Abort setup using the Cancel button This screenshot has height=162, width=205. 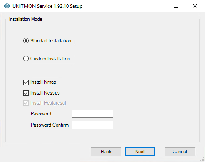pyautogui.click(x=180, y=152)
